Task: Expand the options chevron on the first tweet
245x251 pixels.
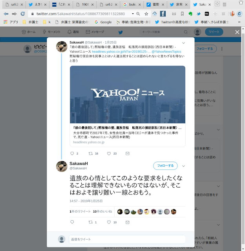Action: [183, 43]
